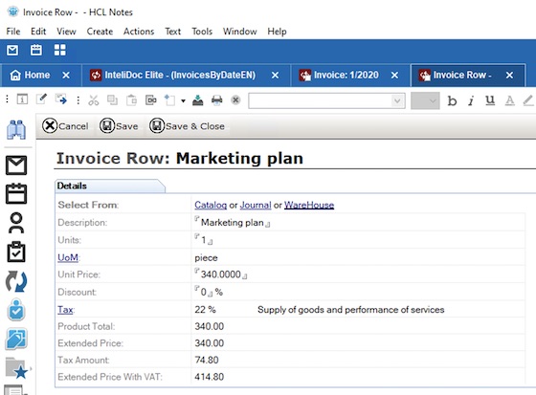
Task: Click the Units field with value 1
Action: click(204, 240)
